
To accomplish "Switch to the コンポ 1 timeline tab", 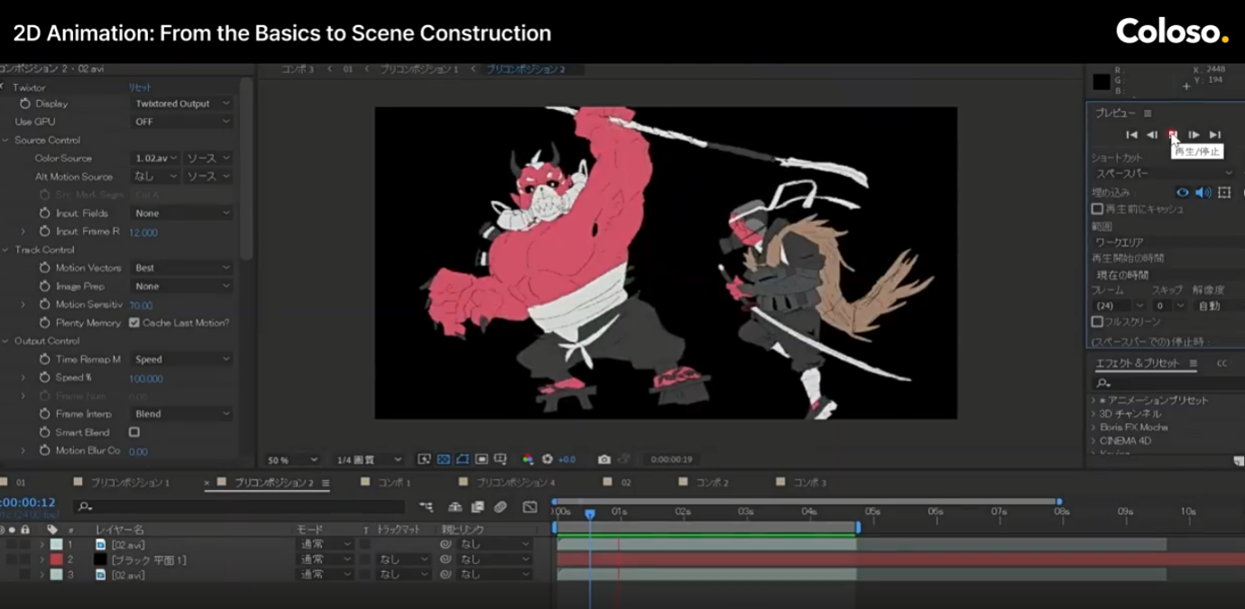I will [393, 483].
